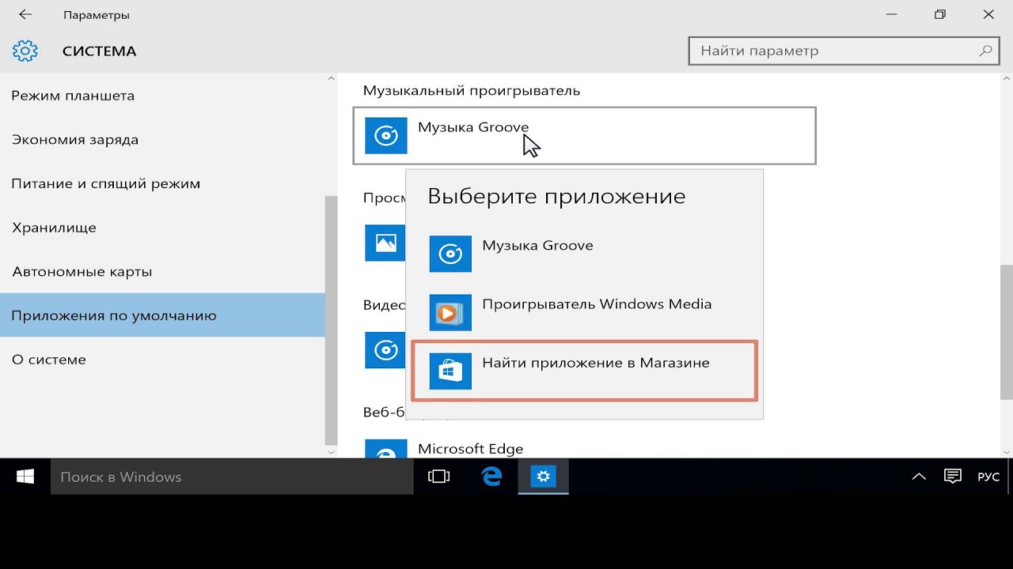Click the Выберите приложение heading

coord(556,196)
